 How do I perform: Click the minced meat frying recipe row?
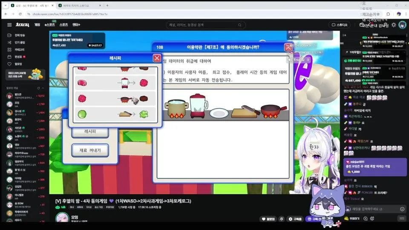[115, 98]
